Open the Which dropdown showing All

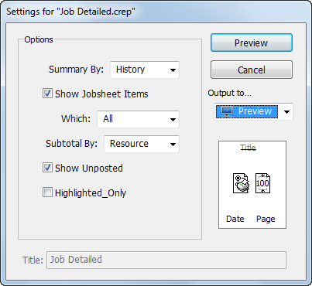pos(138,119)
